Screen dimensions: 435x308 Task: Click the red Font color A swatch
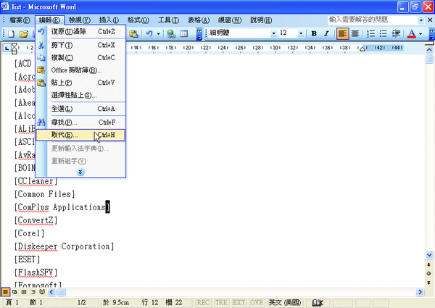click(412, 33)
